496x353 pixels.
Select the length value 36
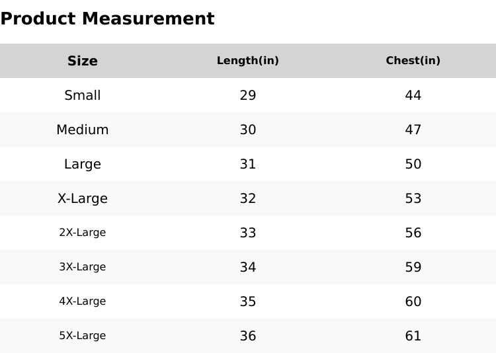[x=248, y=336]
